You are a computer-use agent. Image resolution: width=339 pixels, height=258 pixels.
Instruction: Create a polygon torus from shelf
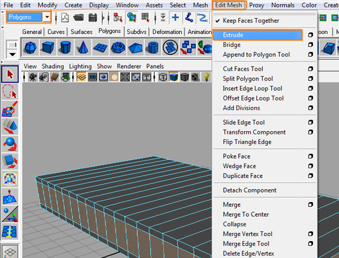coord(118,47)
